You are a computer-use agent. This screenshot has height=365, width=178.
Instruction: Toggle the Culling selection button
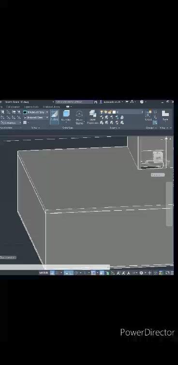pyautogui.click(x=54, y=116)
